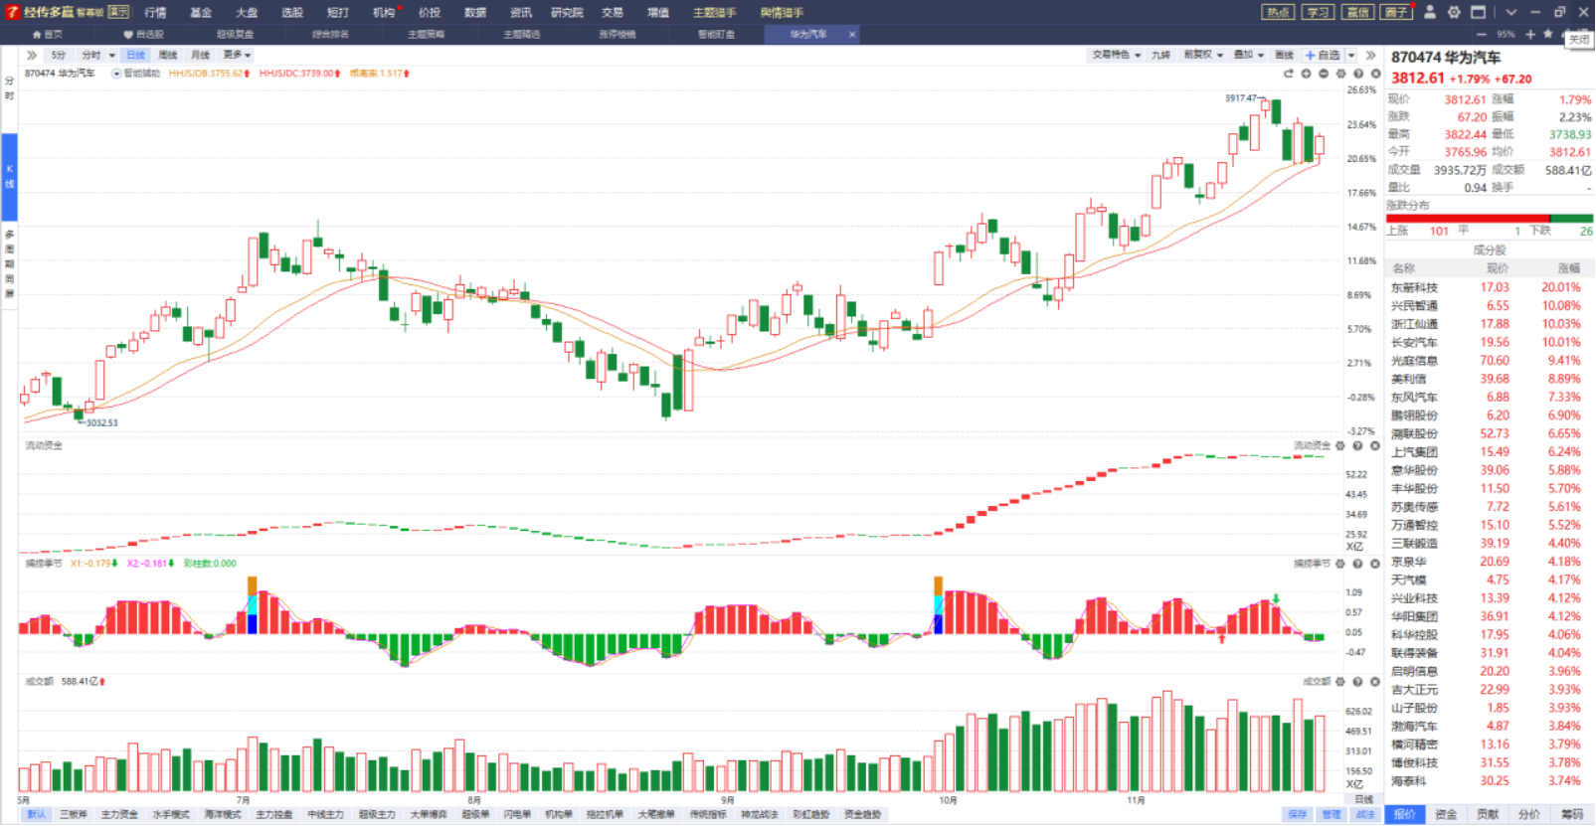Toggle the 九转 indicator
This screenshot has height=826, width=1596.
[x=1160, y=55]
